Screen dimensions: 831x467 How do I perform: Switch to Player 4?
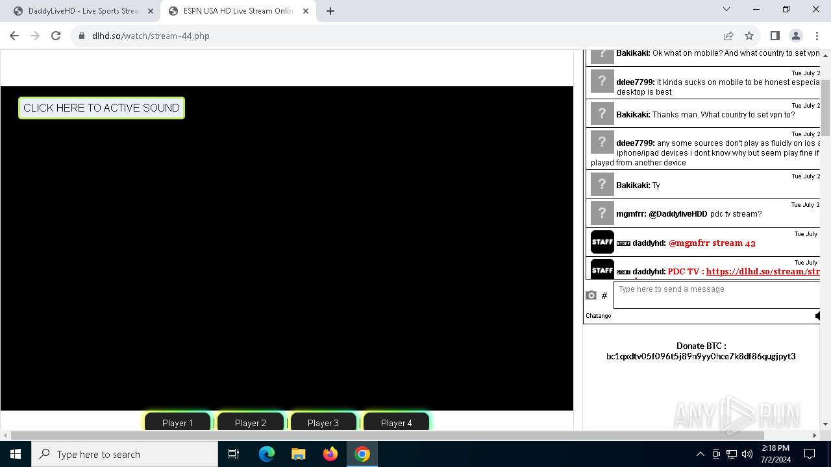(x=396, y=422)
